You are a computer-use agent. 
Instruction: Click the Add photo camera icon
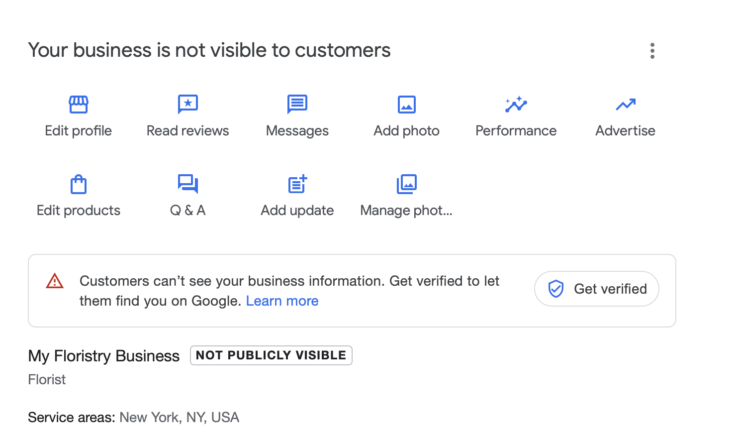click(406, 105)
